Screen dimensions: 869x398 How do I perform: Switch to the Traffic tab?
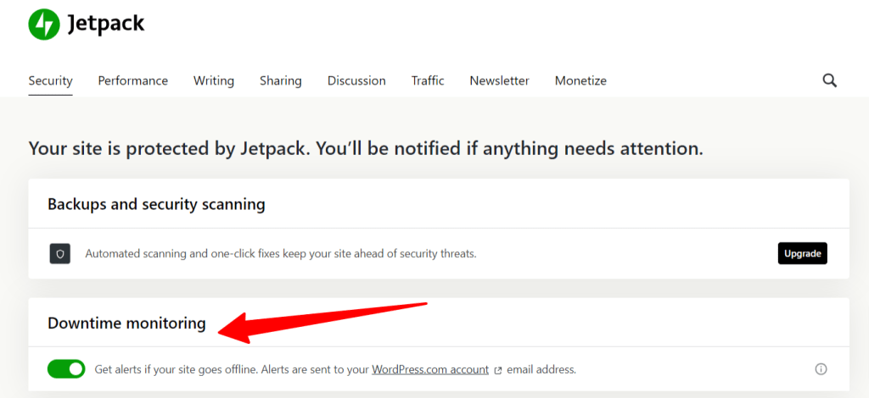[428, 80]
